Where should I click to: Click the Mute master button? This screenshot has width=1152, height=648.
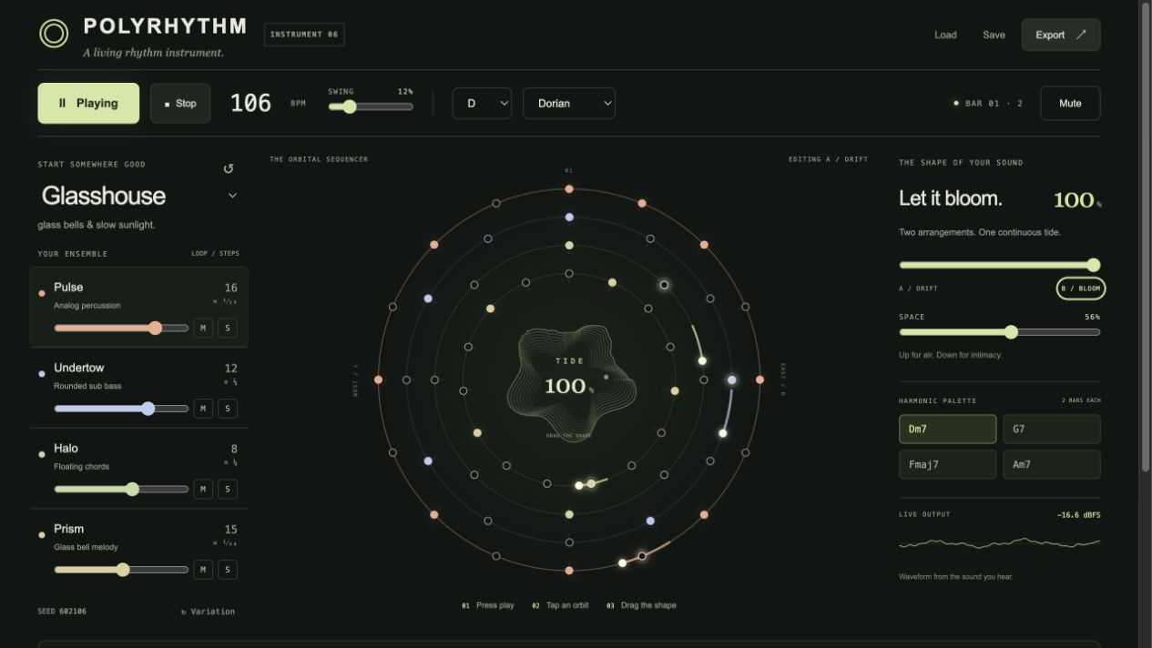coord(1070,103)
